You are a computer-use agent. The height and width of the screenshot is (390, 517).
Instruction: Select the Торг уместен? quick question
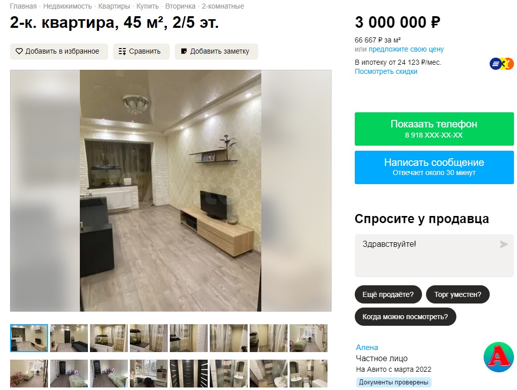458,294
